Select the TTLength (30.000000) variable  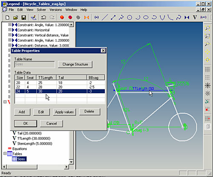pyautogui.click(x=34, y=138)
